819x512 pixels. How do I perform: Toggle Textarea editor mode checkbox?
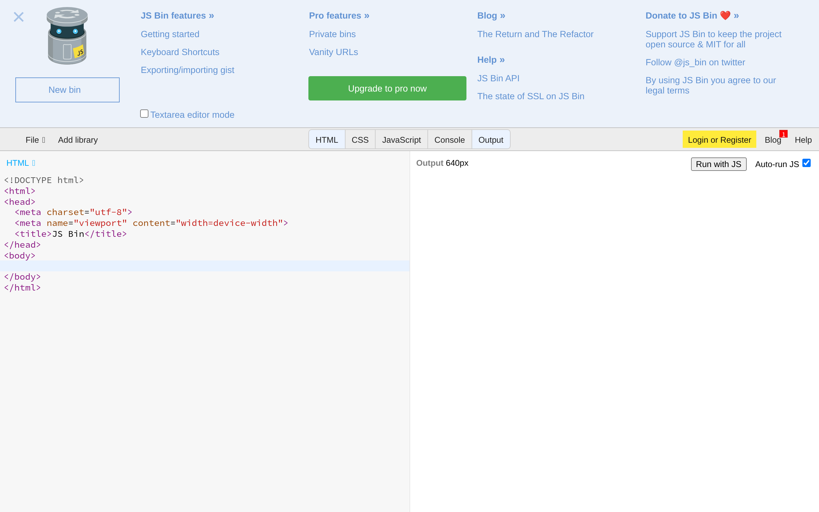coord(144,114)
